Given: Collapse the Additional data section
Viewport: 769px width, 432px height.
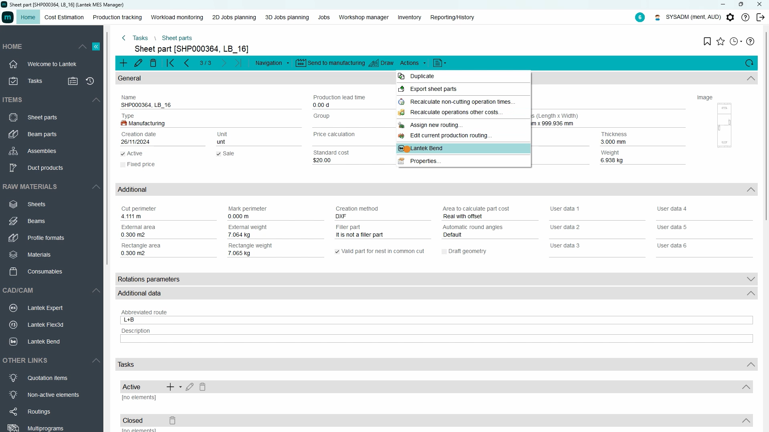Looking at the screenshot, I should pos(751,293).
